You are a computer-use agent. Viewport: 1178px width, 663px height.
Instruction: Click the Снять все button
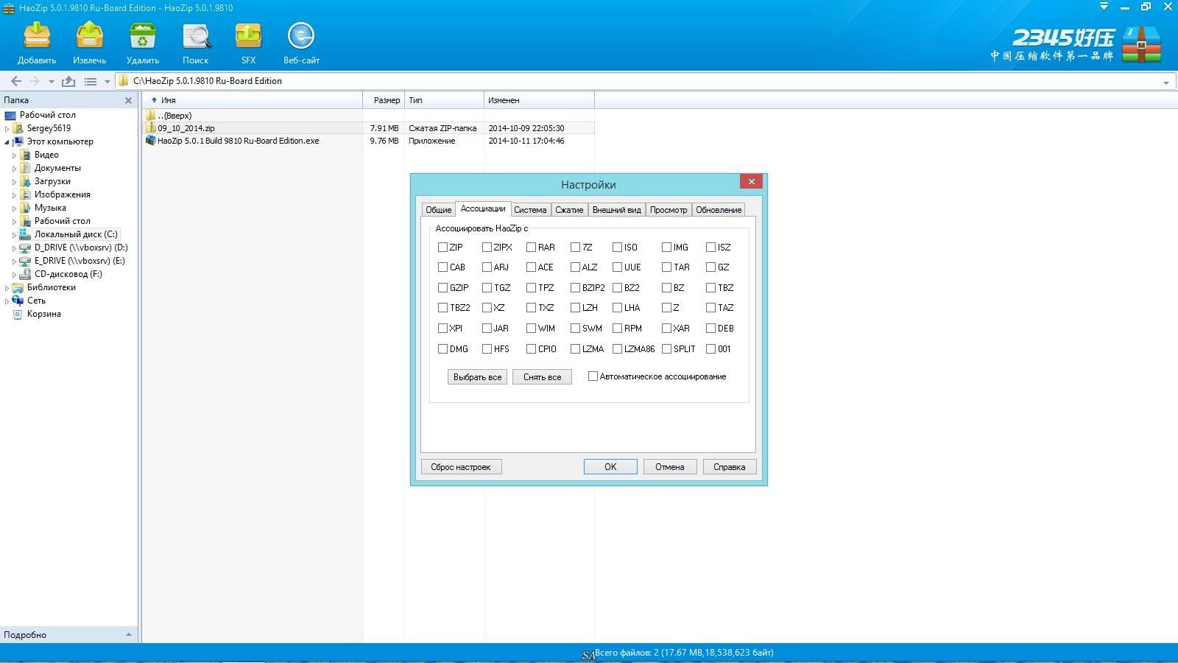coord(542,377)
